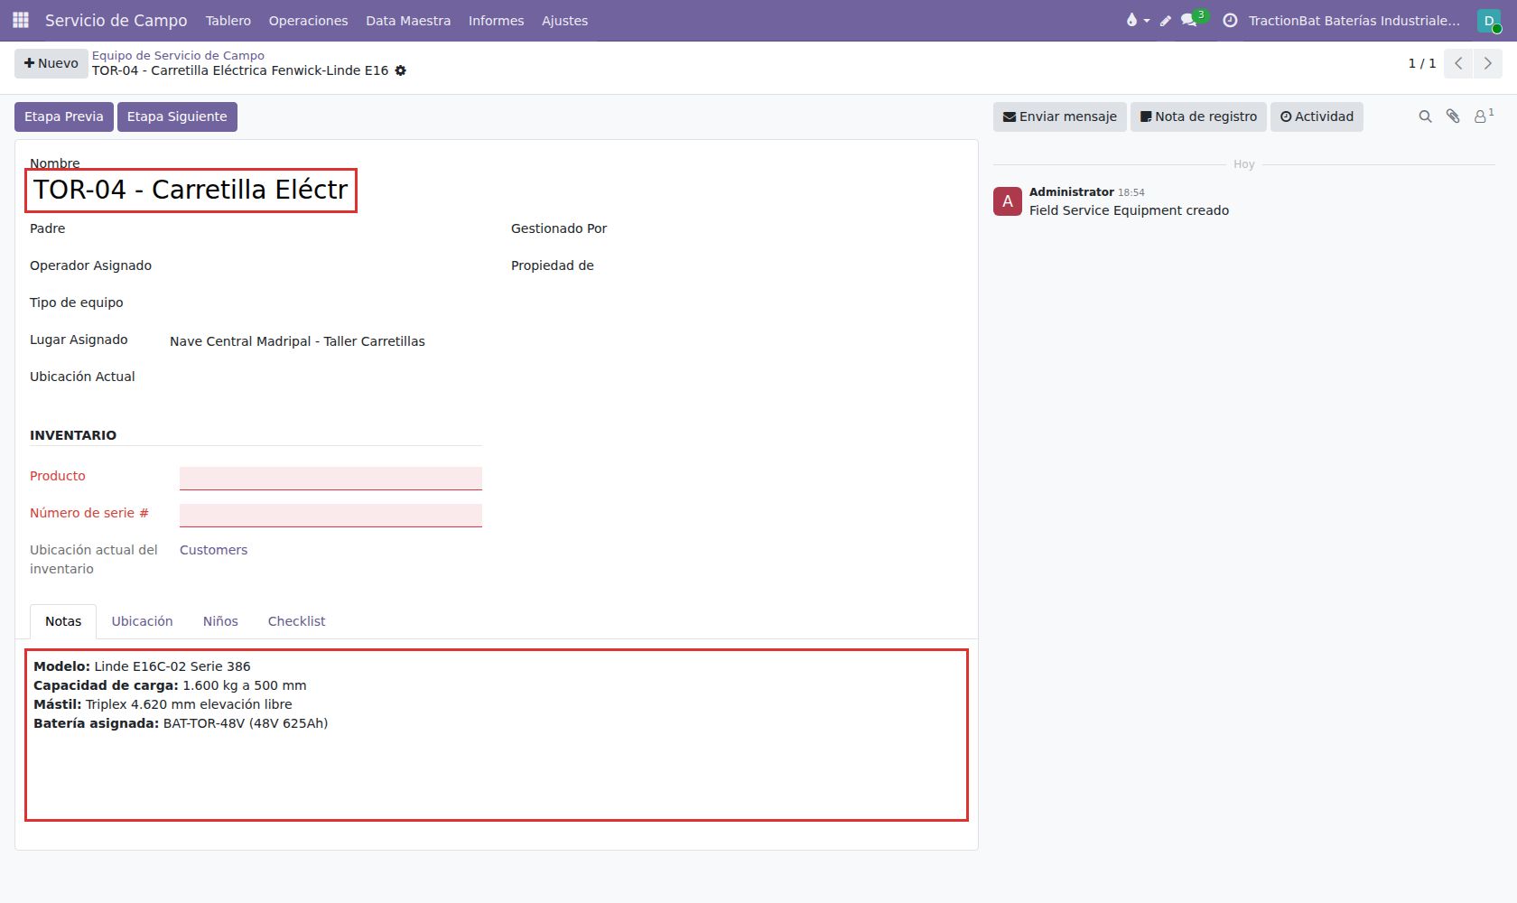Open the activities clock icon in the top bar

pyautogui.click(x=1230, y=20)
